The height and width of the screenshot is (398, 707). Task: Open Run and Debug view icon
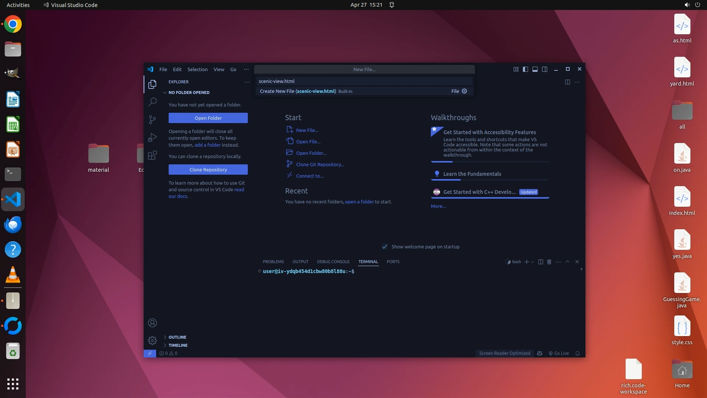(152, 137)
